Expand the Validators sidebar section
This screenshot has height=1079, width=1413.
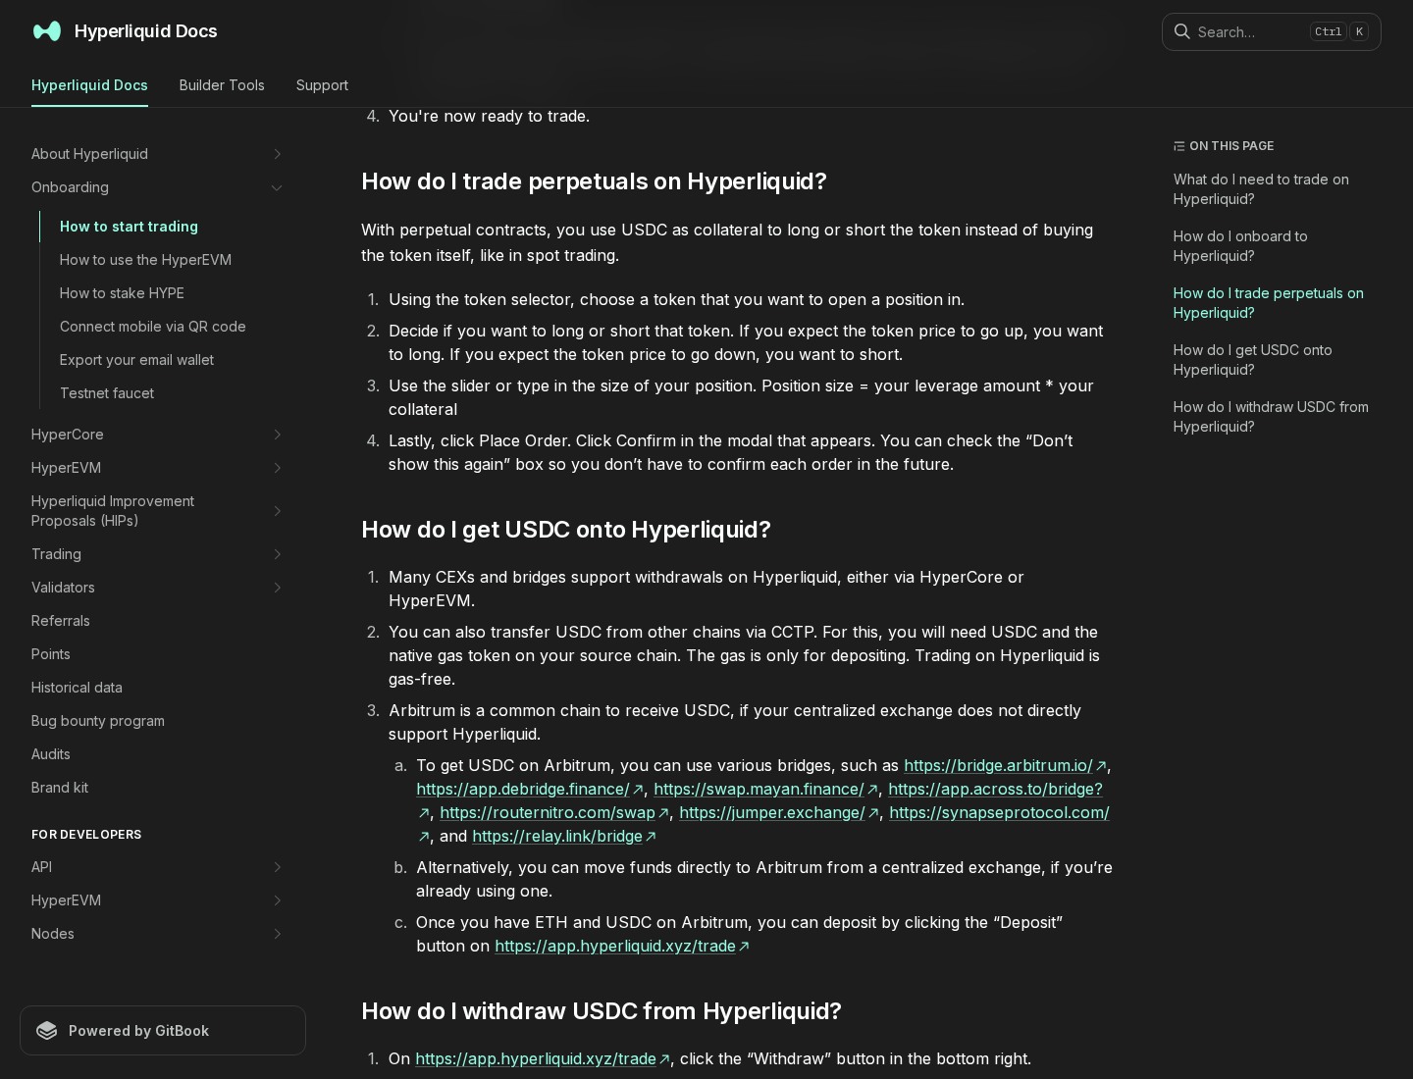pos(277,588)
